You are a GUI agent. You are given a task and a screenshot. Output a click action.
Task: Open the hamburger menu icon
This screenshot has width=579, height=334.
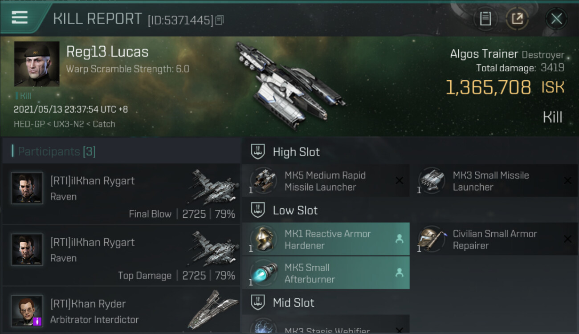click(x=19, y=18)
